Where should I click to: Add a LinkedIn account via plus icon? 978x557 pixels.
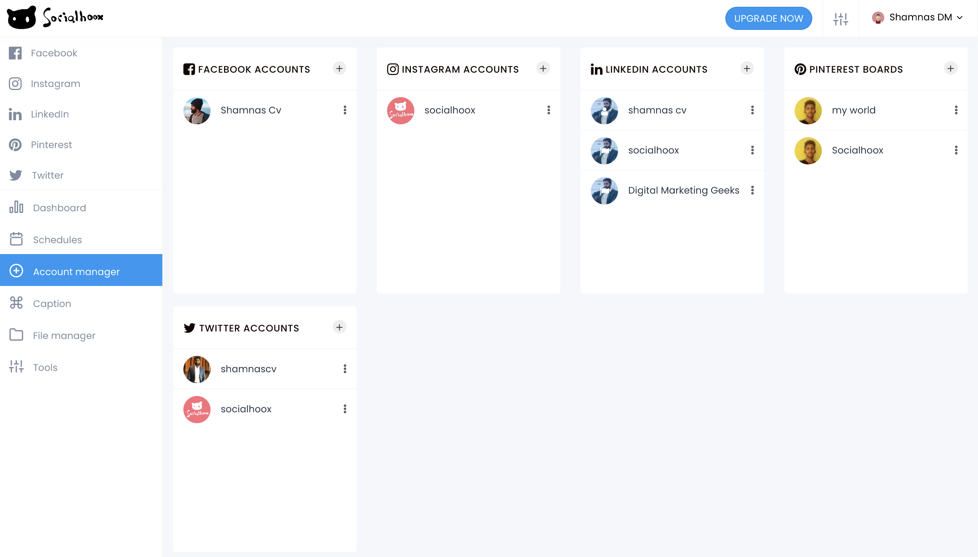coord(747,69)
